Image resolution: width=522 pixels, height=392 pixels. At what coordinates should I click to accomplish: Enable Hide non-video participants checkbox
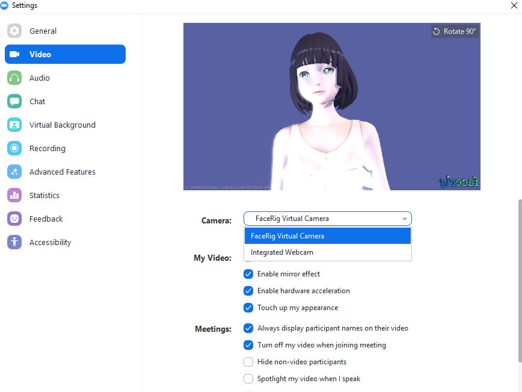pos(248,362)
